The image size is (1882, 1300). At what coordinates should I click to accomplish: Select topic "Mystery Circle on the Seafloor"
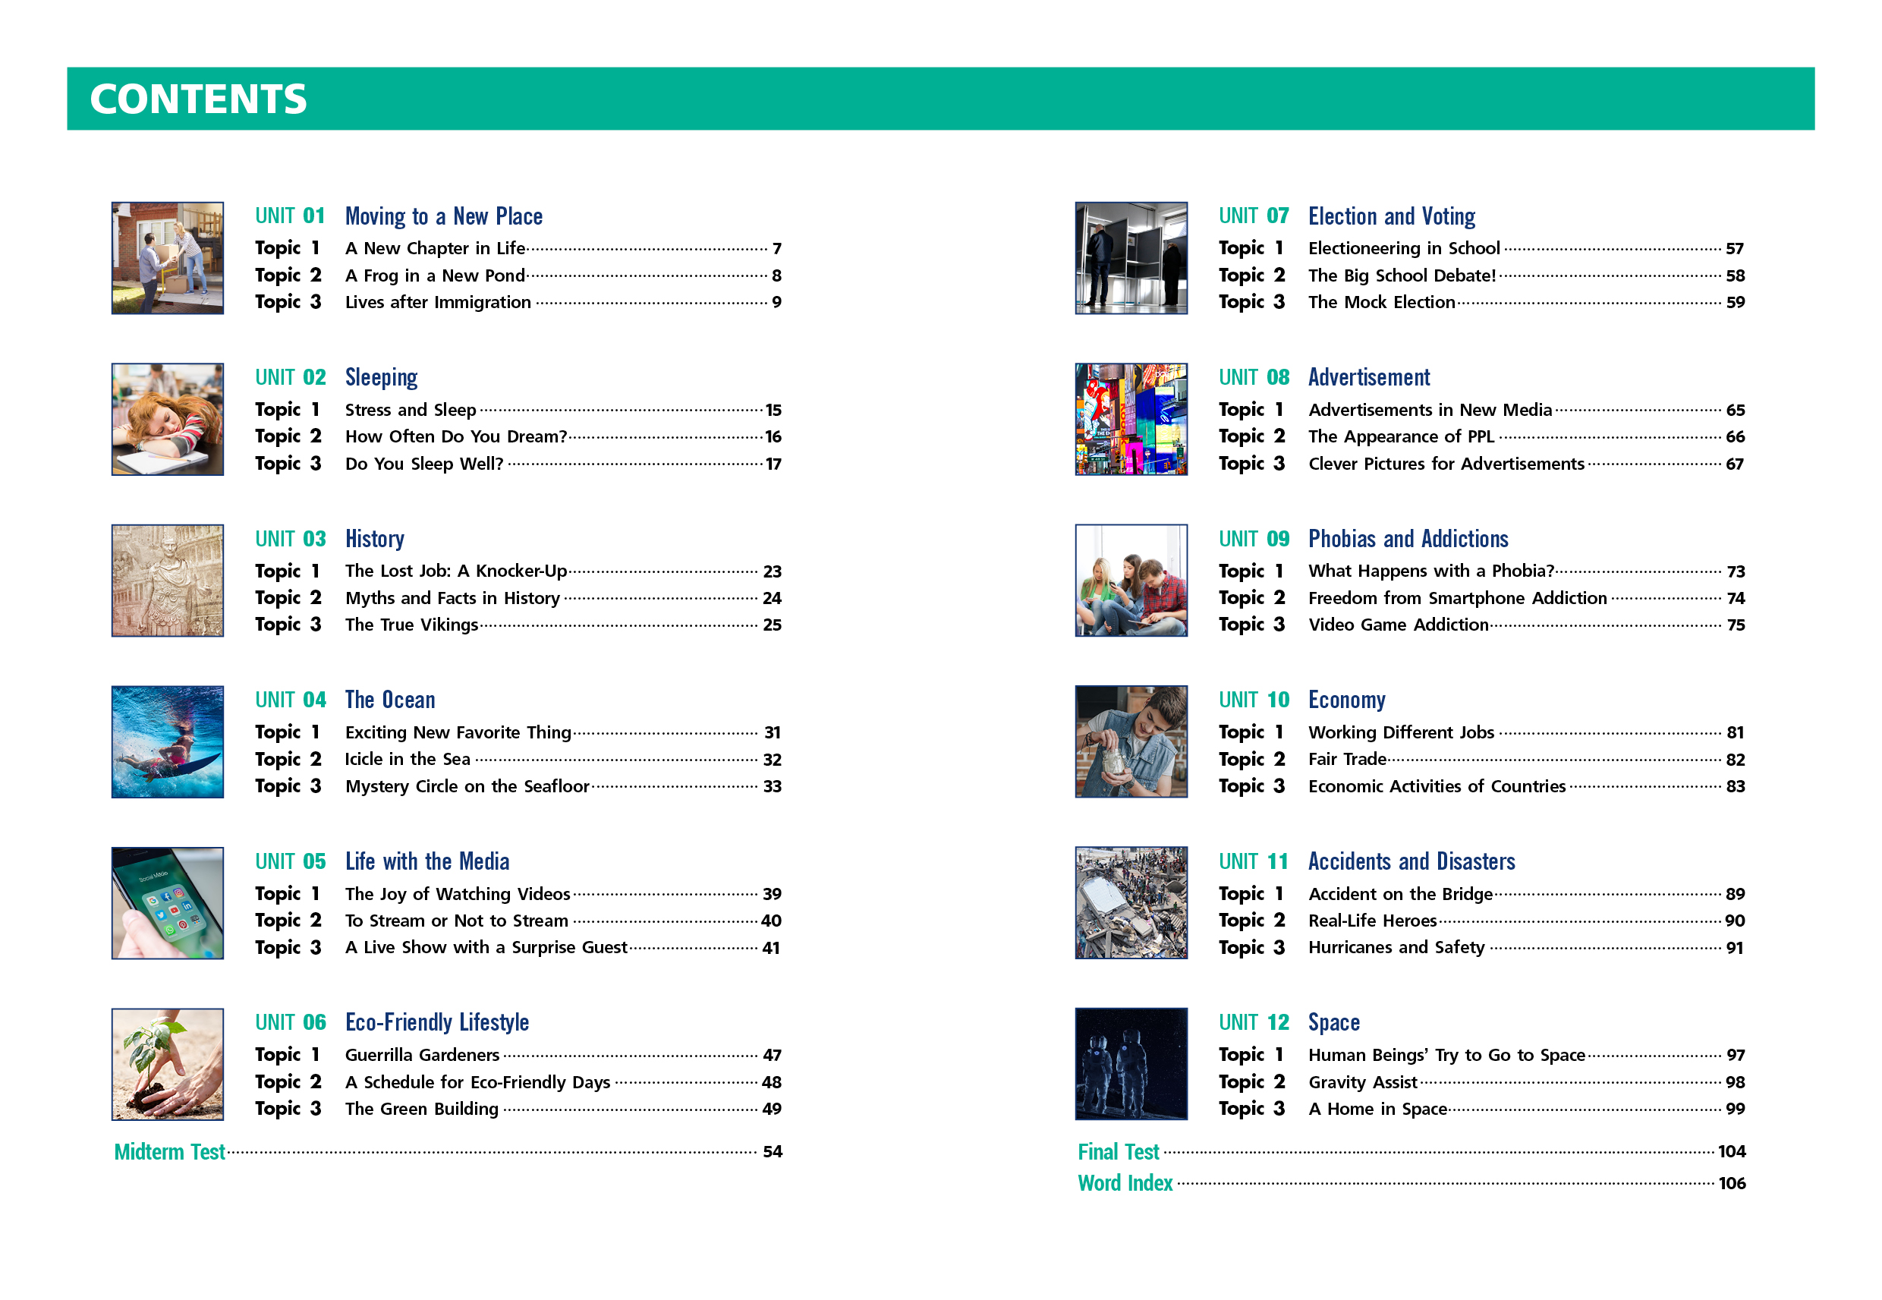coord(467,787)
